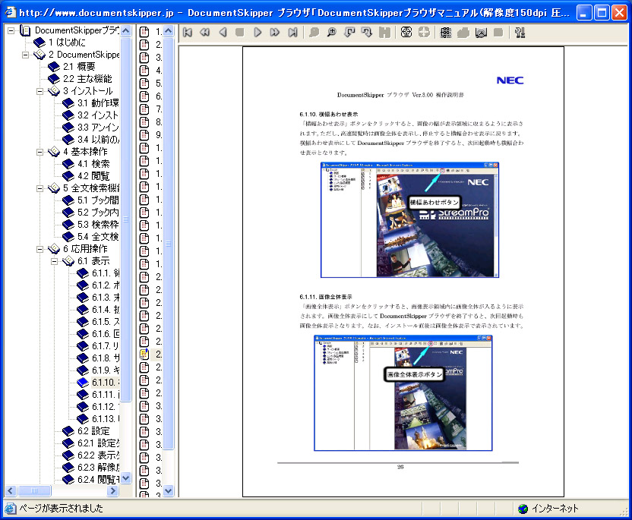The width and height of the screenshot is (632, 520).
Task: Collapse the DocumentSkipper root tree node
Action: 11,30
